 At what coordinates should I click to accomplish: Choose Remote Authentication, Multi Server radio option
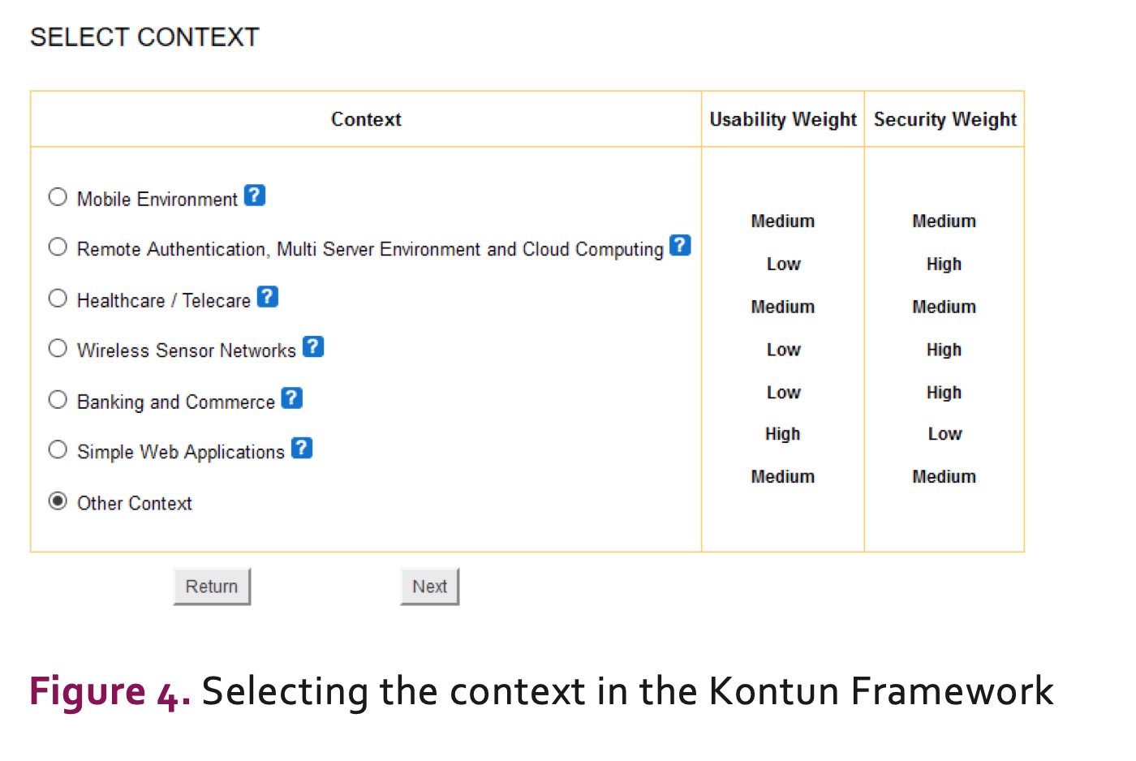58,247
